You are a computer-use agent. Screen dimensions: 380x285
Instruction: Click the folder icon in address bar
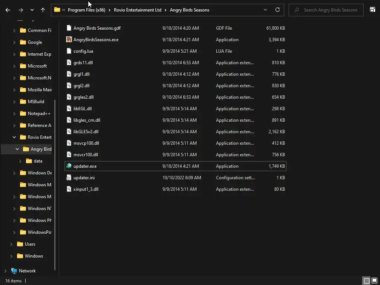coord(57,10)
